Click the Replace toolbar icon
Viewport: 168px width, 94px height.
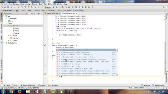31,7
